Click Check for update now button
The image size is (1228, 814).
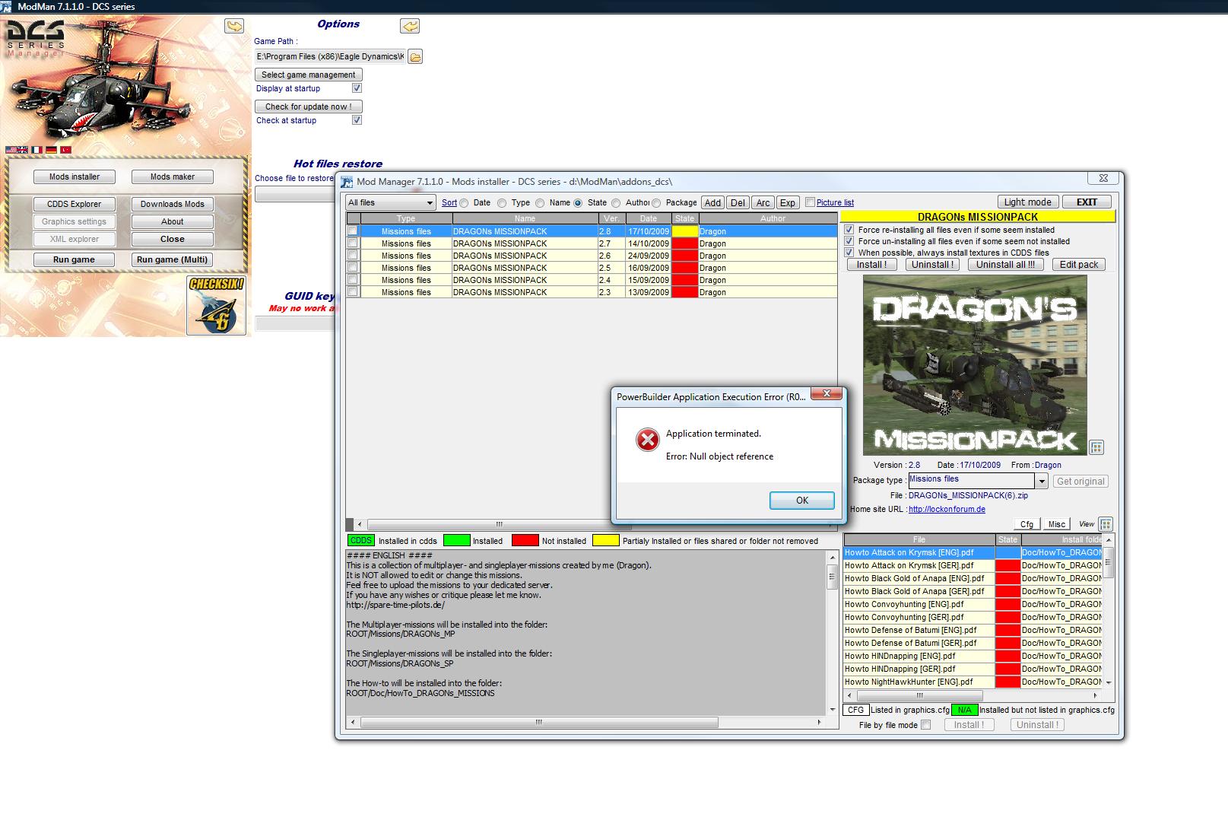(x=309, y=107)
